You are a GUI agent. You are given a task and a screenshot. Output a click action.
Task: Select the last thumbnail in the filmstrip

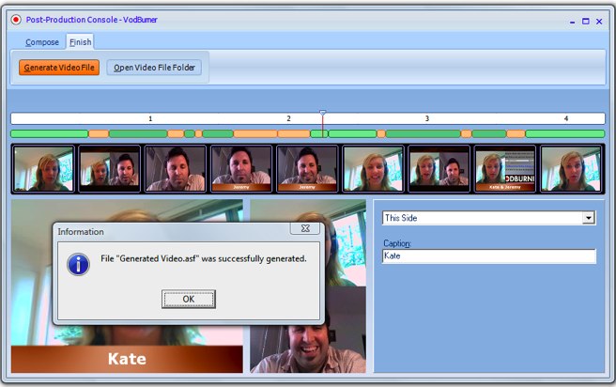pyautogui.click(x=571, y=168)
